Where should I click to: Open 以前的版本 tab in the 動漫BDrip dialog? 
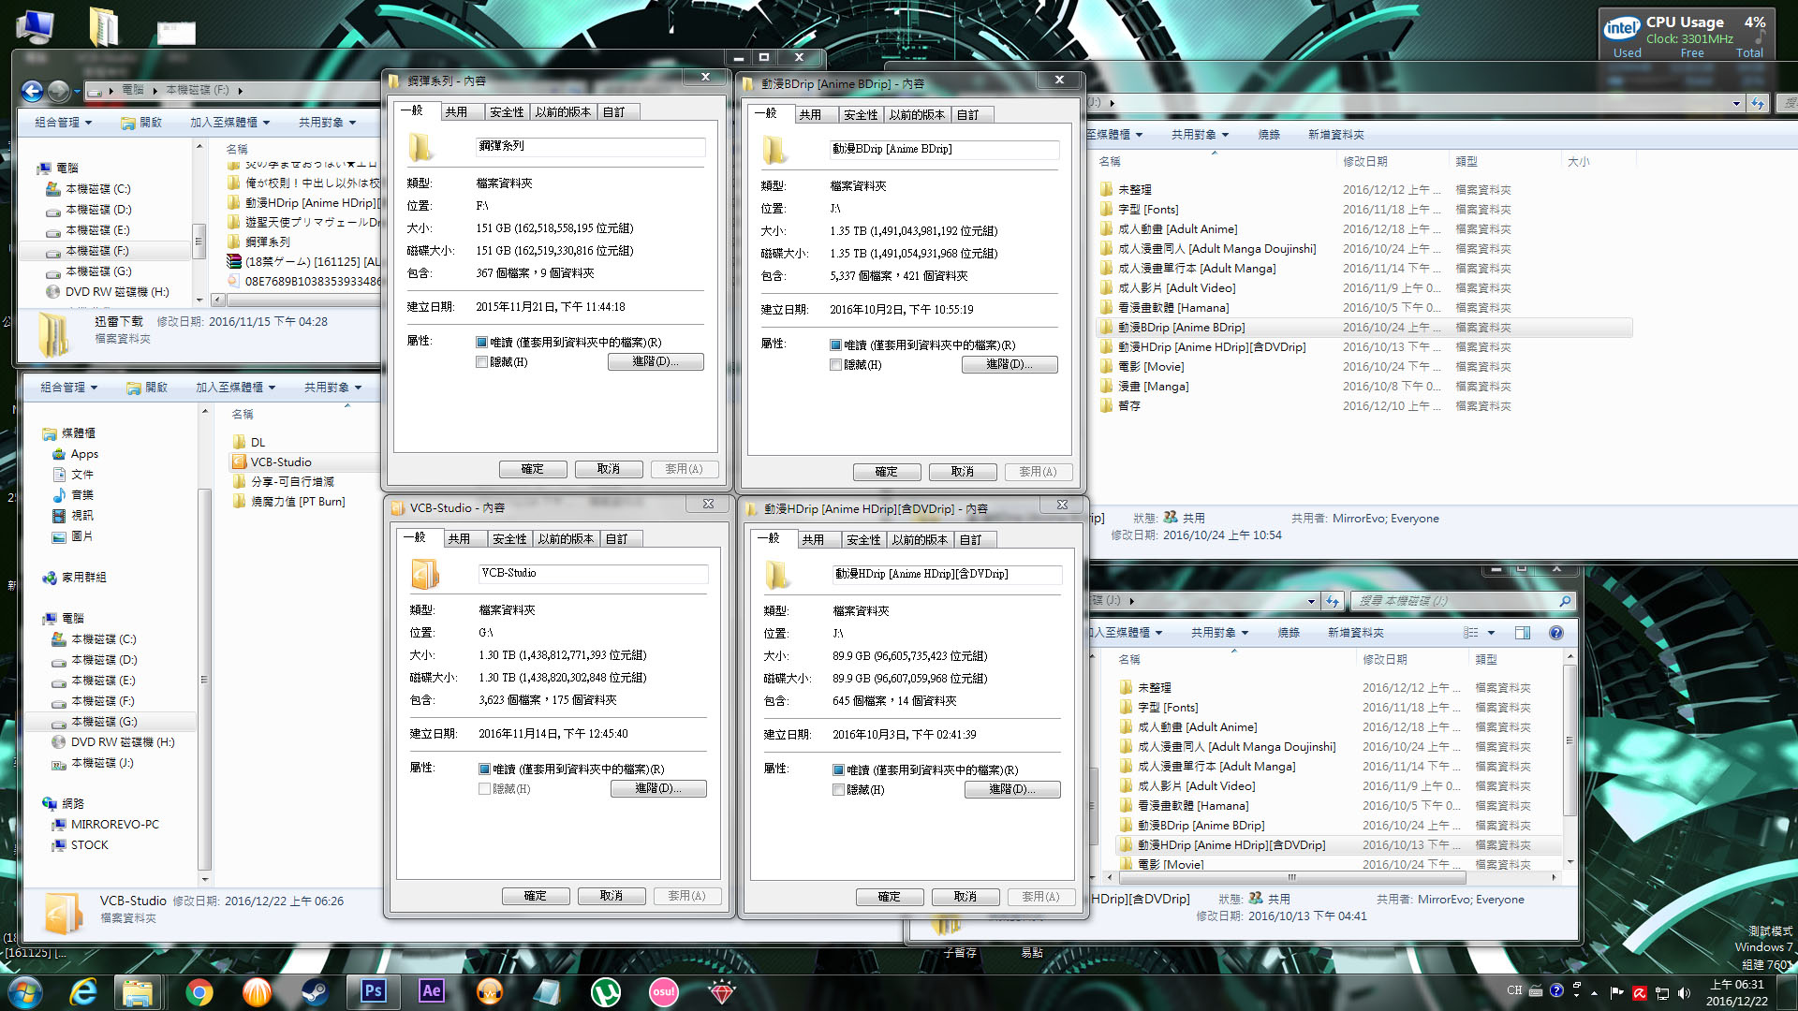tap(917, 115)
